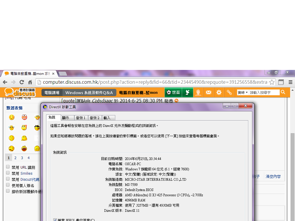This screenshot has height=221, width=295.
Task: Click the AMD Athlon II X3 425 processor text
Action: pyautogui.click(x=164, y=195)
